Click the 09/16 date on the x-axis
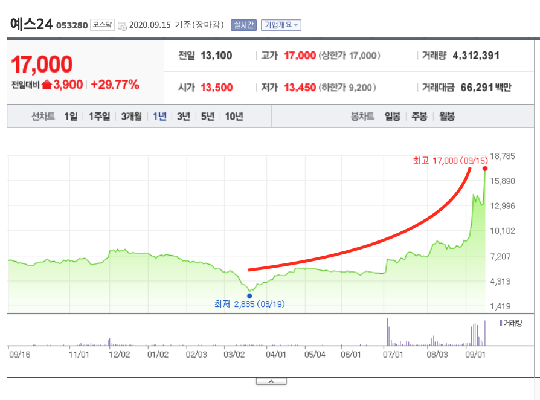The height and width of the screenshot is (400, 540). click(19, 355)
